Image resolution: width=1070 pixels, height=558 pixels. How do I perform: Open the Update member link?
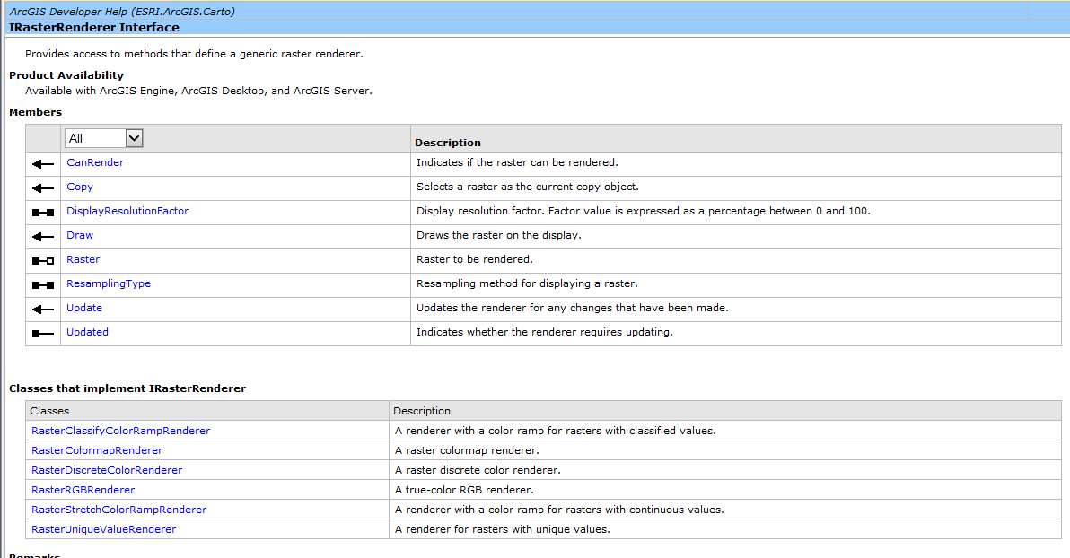click(84, 308)
